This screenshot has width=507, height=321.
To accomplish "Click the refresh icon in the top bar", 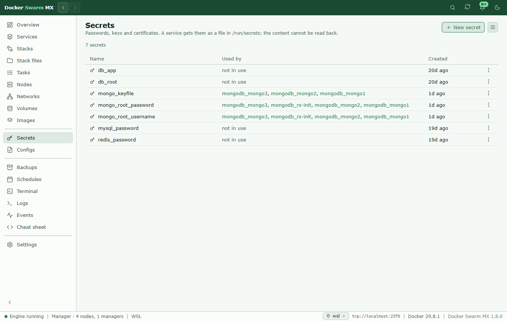I will tap(467, 7).
